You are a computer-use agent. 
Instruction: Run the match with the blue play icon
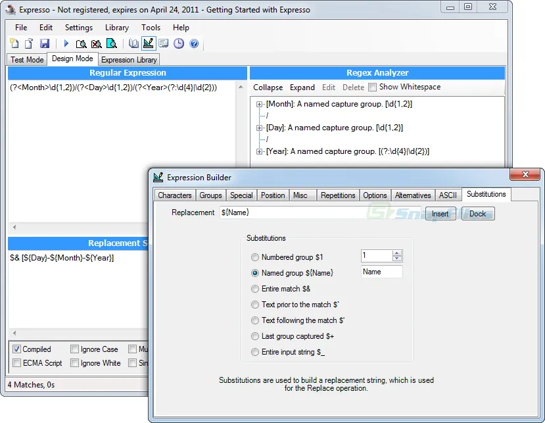point(66,43)
